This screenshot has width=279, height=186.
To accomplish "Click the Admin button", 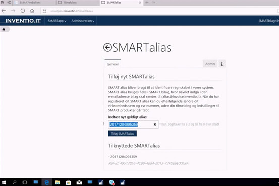I will pyautogui.click(x=210, y=64).
